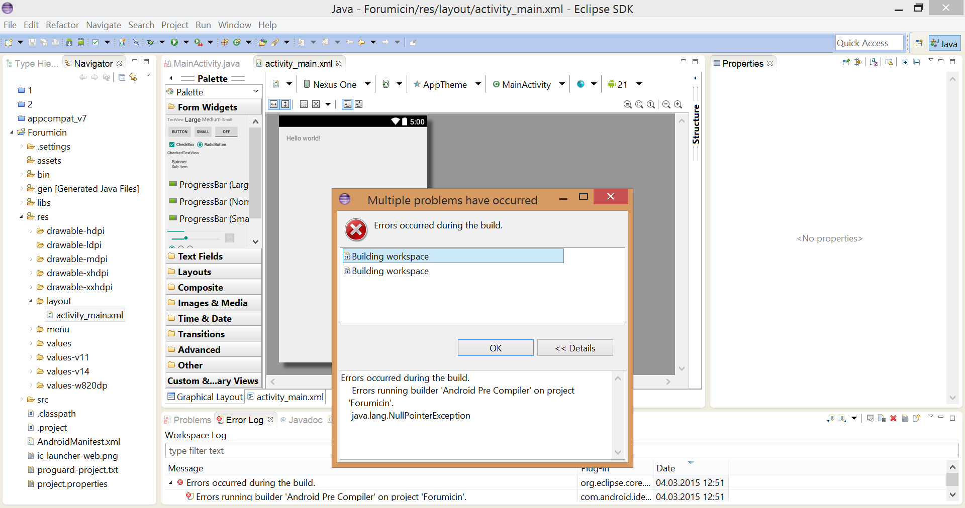Collapse the Forumicin project tree node

(x=12, y=133)
